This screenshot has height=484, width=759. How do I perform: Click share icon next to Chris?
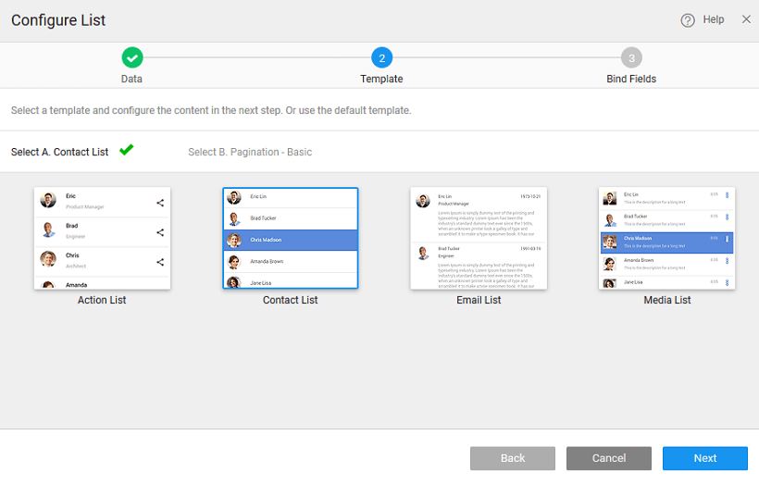(160, 262)
